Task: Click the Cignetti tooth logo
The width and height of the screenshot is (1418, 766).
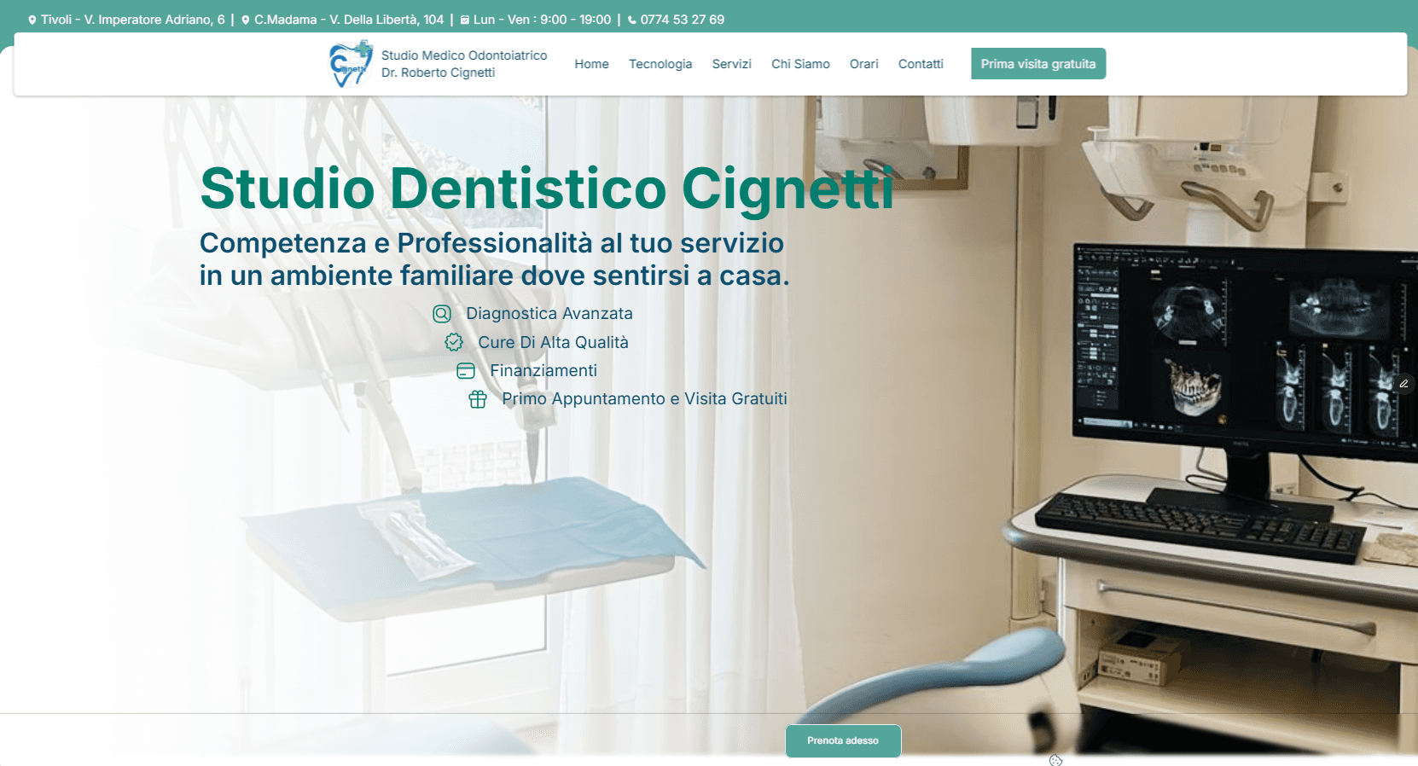Action: pyautogui.click(x=351, y=64)
